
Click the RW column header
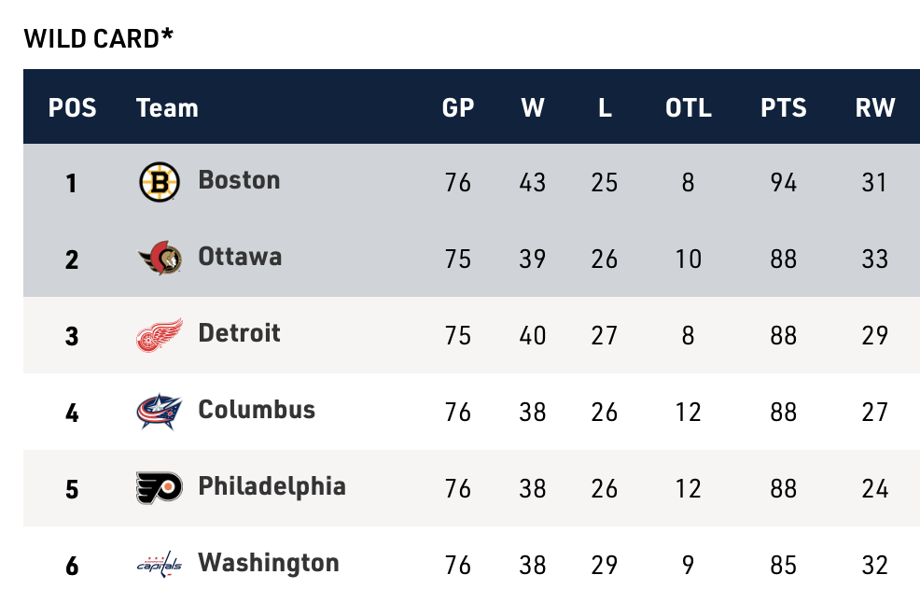point(874,107)
